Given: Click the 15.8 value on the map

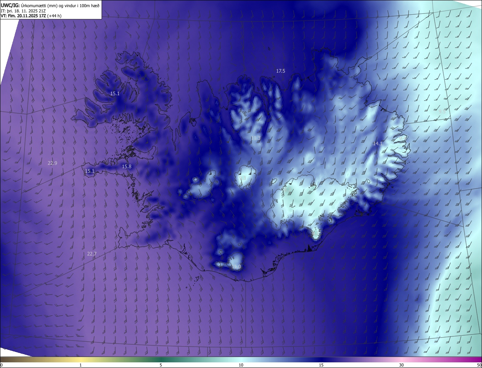Looking at the screenshot, I should click(127, 166).
